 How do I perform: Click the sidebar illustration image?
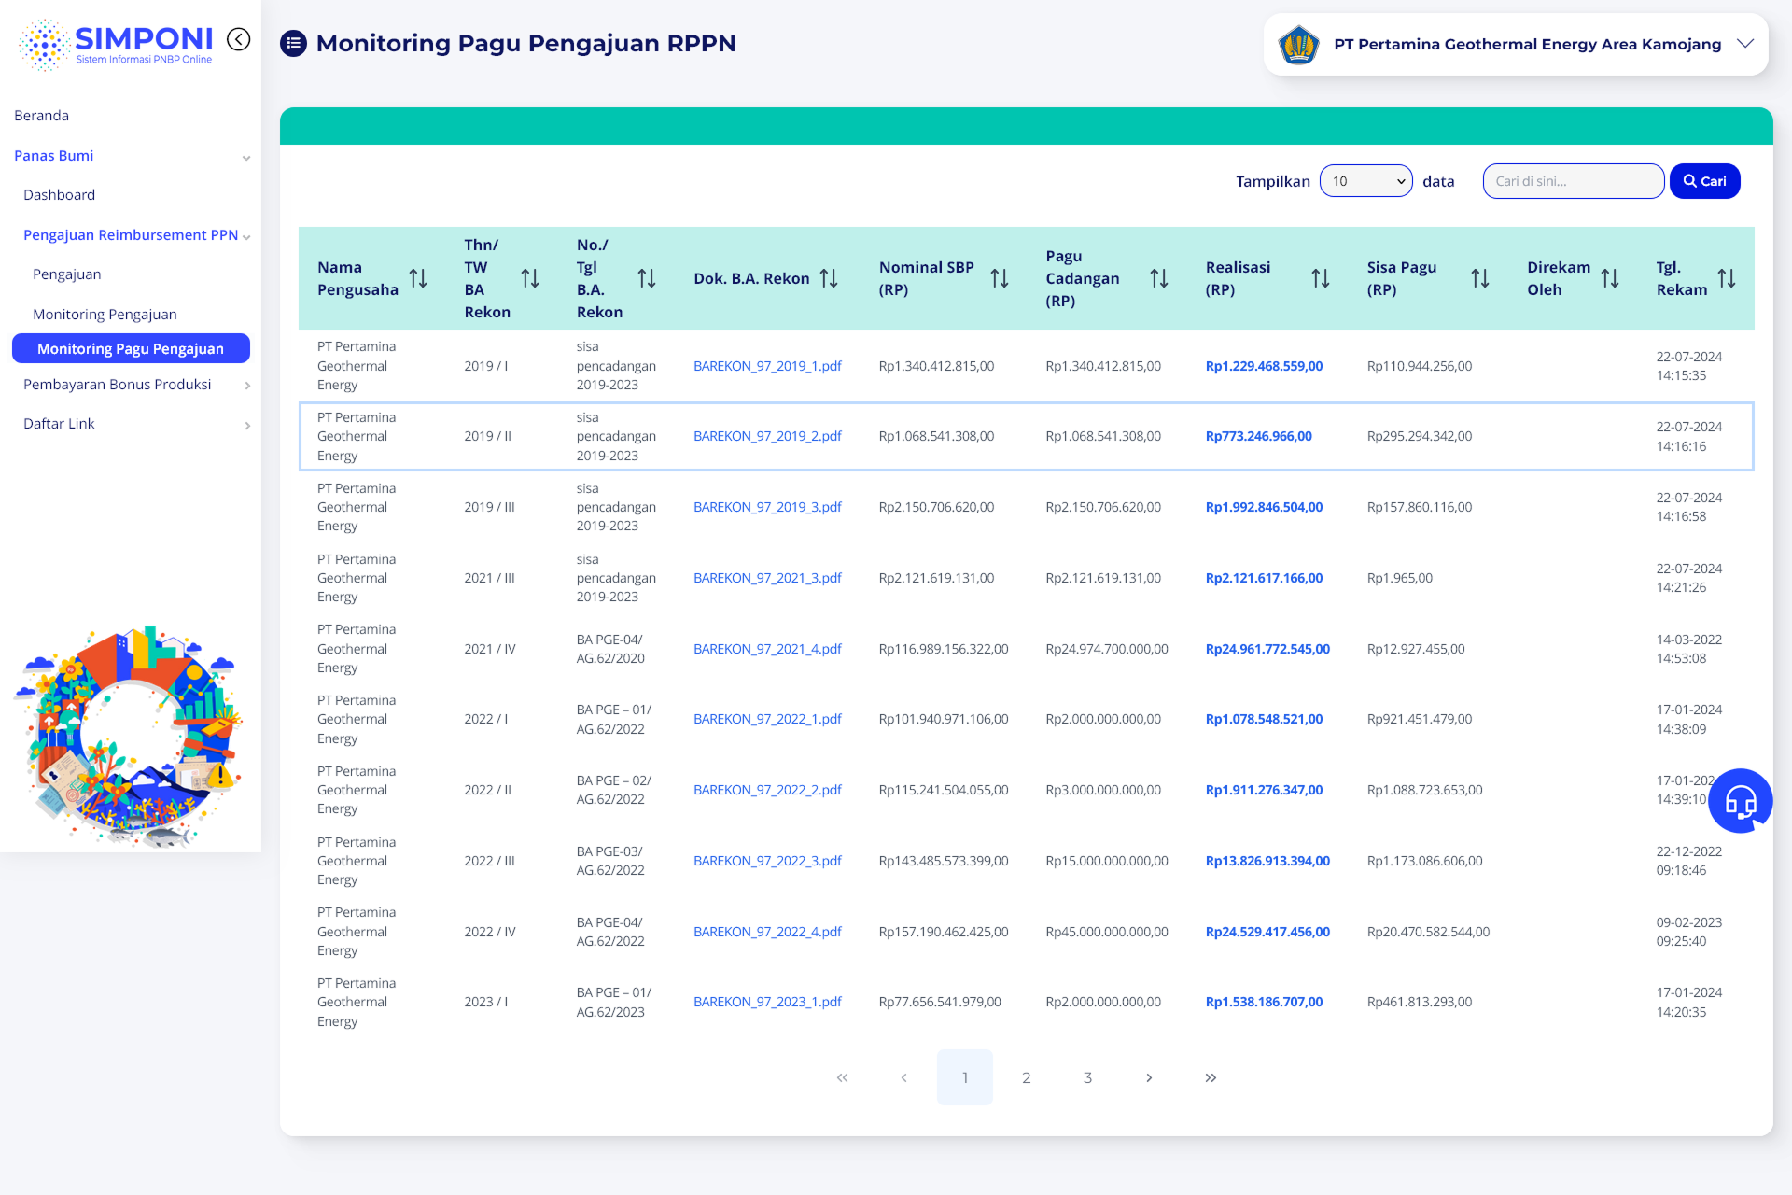[129, 737]
